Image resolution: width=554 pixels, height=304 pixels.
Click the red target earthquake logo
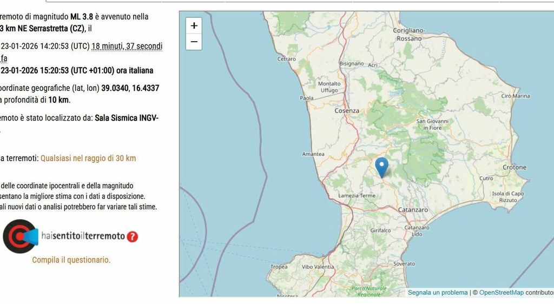pyautogui.click(x=19, y=236)
